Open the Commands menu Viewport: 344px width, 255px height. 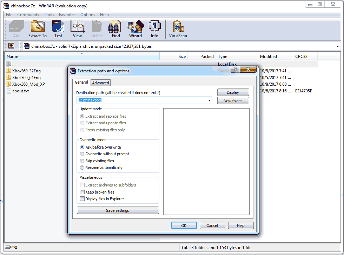point(28,15)
